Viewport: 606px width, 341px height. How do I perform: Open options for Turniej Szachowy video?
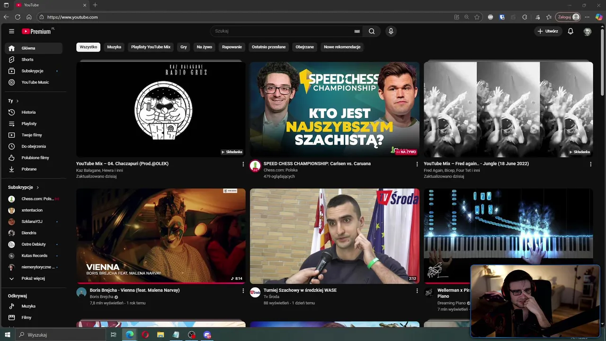(x=417, y=290)
